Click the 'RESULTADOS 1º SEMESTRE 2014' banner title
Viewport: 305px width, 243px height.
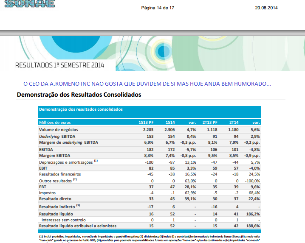pos(60,65)
